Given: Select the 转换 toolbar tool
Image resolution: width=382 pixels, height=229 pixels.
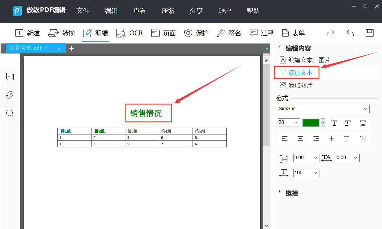Looking at the screenshot, I should pyautogui.click(x=62, y=33).
